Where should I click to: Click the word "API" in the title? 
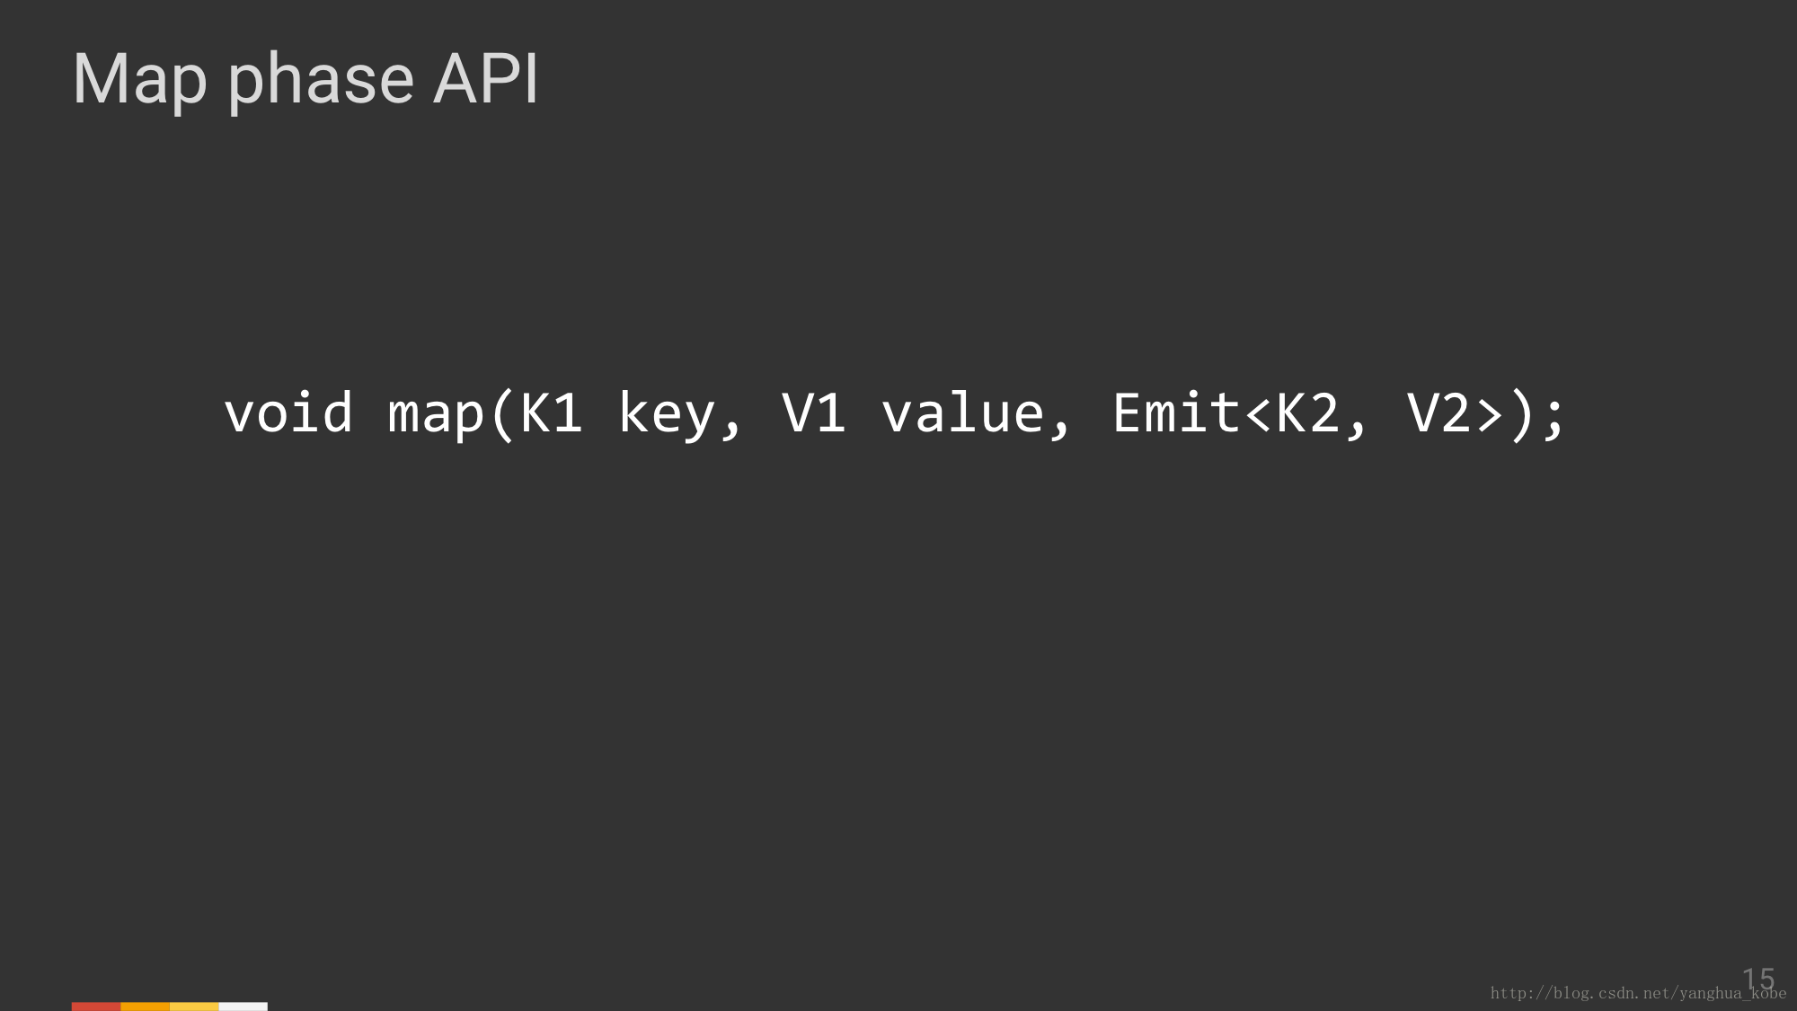click(x=485, y=79)
